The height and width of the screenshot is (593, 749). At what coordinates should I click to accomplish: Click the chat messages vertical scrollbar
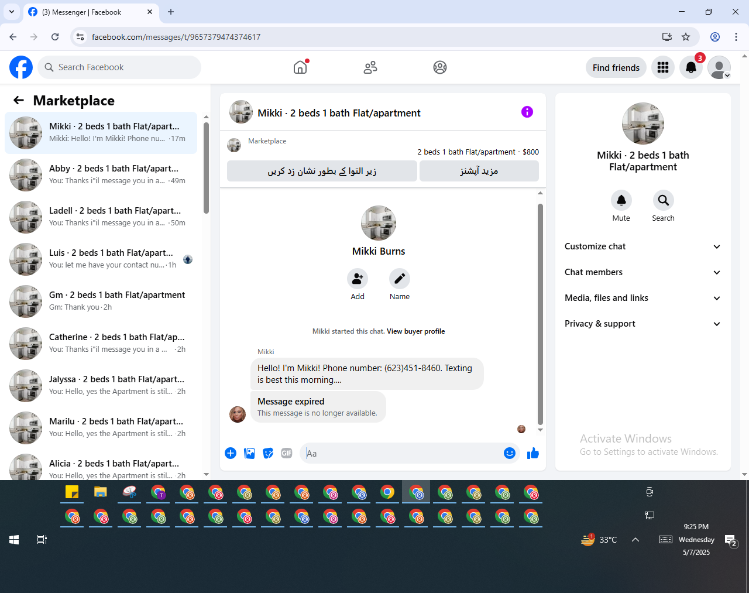(x=540, y=313)
